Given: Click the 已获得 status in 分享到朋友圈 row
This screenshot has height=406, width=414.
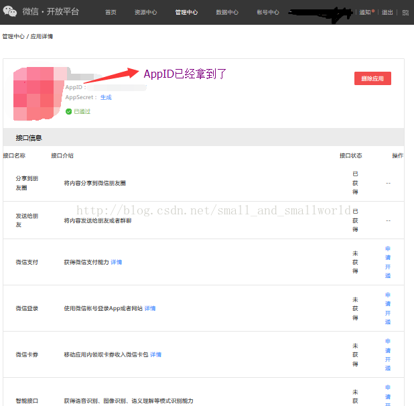Looking at the screenshot, I should click(355, 183).
